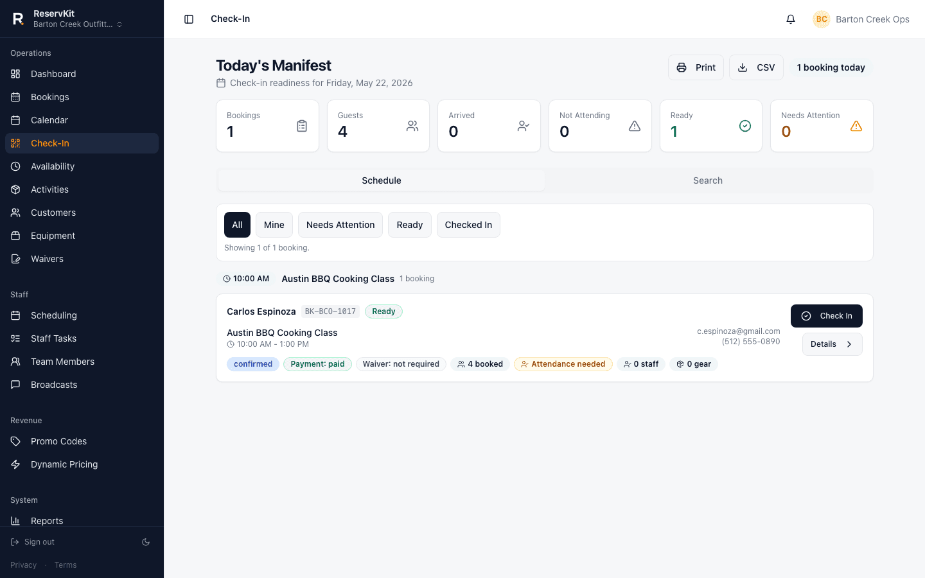Click the Needs Attention orange warning icon
The height and width of the screenshot is (578, 925).
pos(856,126)
